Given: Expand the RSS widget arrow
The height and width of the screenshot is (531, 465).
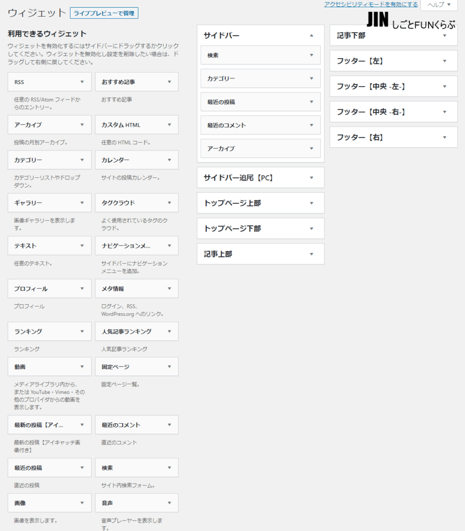Looking at the screenshot, I should point(82,82).
